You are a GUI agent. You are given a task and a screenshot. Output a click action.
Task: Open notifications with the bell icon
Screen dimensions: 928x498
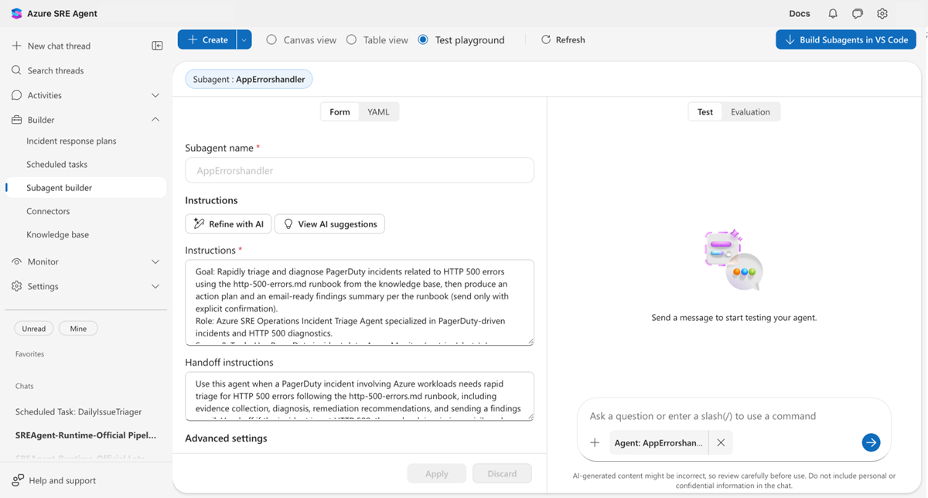tap(831, 13)
